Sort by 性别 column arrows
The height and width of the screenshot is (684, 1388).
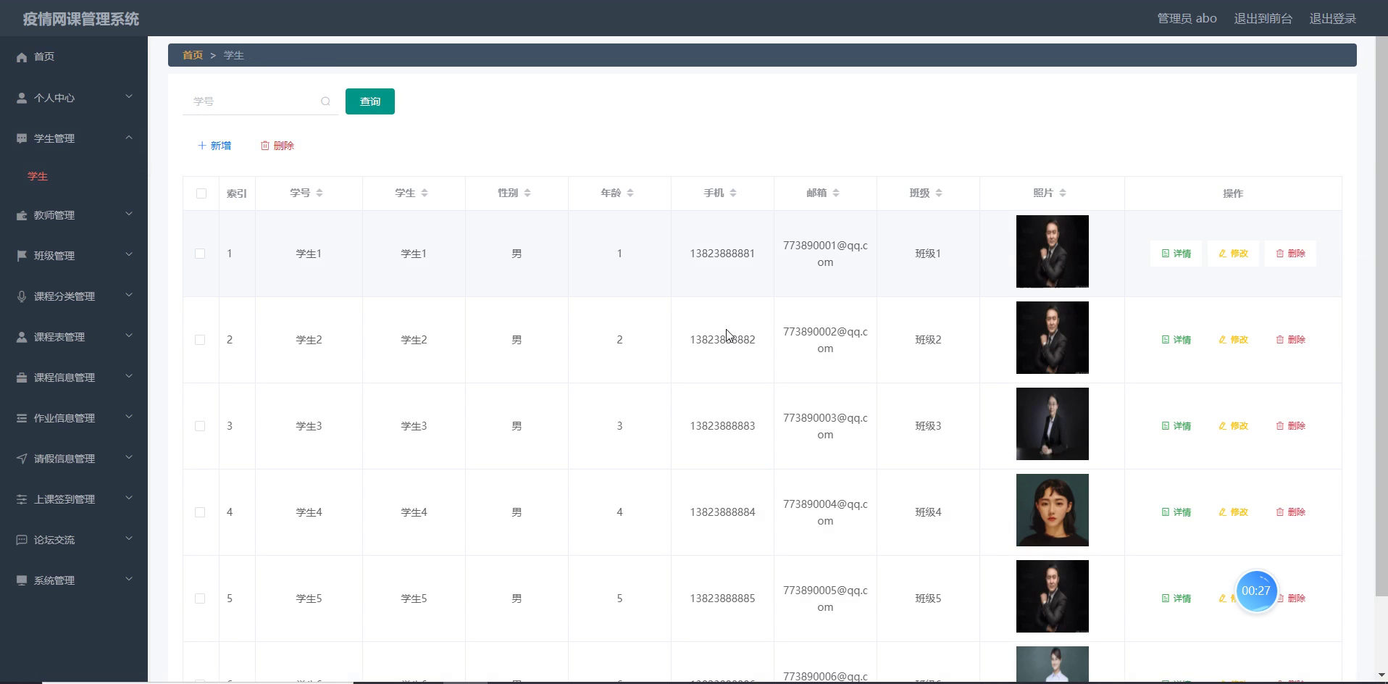pos(527,193)
